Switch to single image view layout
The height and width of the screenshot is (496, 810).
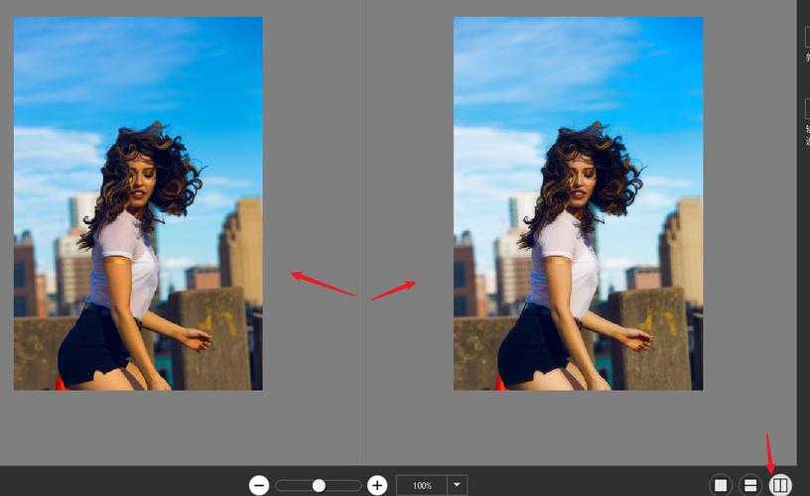click(x=721, y=485)
